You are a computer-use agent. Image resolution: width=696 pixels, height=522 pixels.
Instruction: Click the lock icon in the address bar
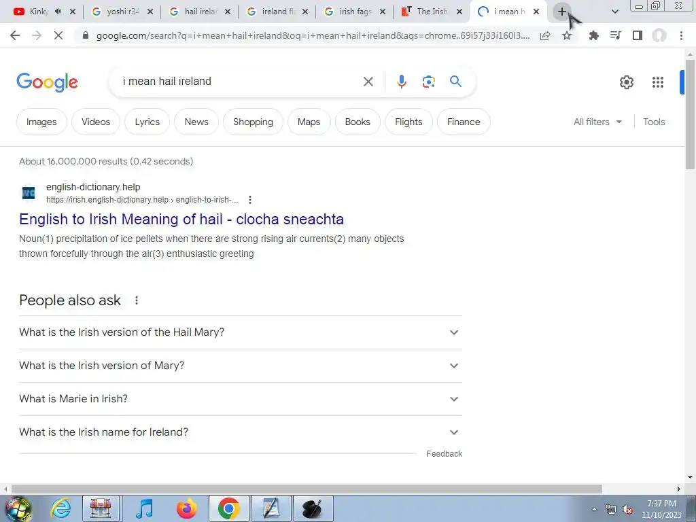coord(86,35)
